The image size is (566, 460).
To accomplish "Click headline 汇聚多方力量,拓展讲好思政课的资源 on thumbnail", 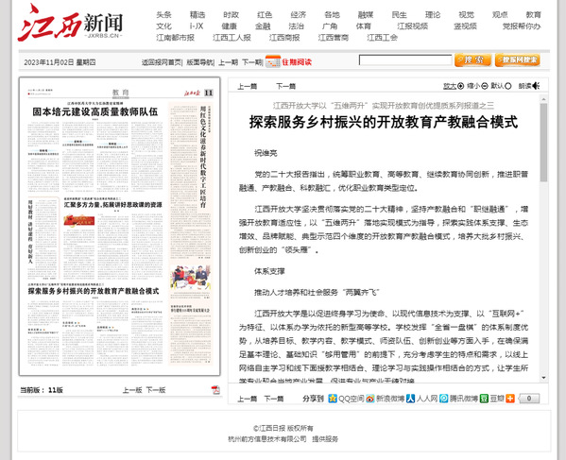I will tap(113, 205).
